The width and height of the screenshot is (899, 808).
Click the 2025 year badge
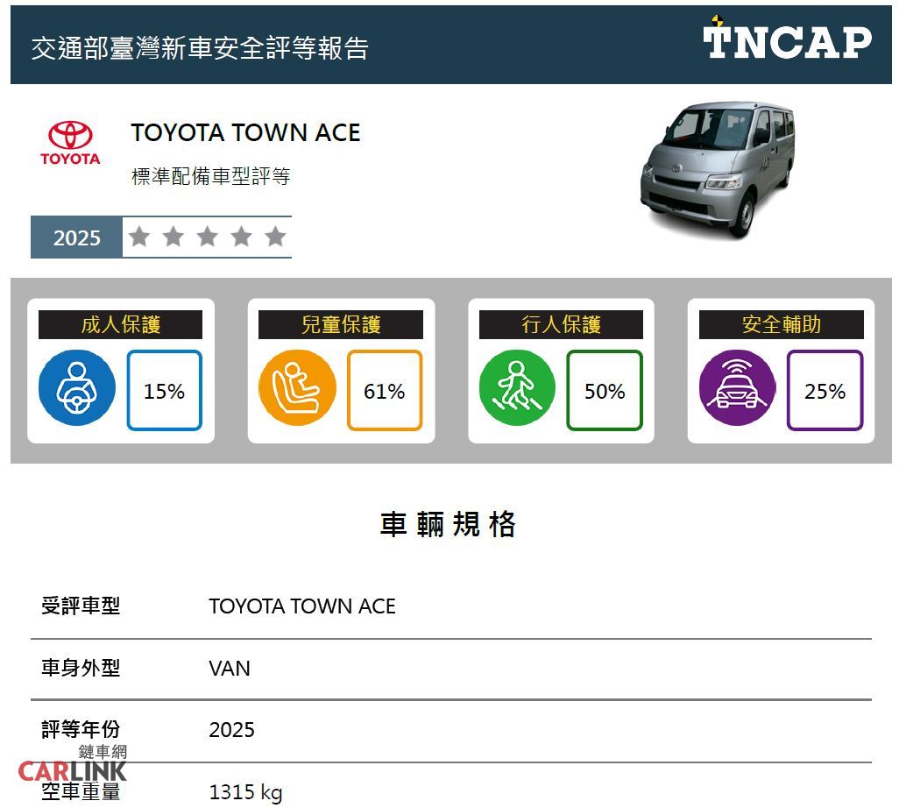coord(77,237)
